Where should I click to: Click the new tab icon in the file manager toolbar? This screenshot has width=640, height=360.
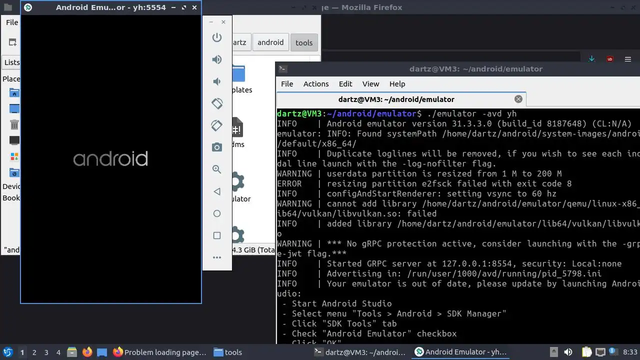click(x=12, y=42)
